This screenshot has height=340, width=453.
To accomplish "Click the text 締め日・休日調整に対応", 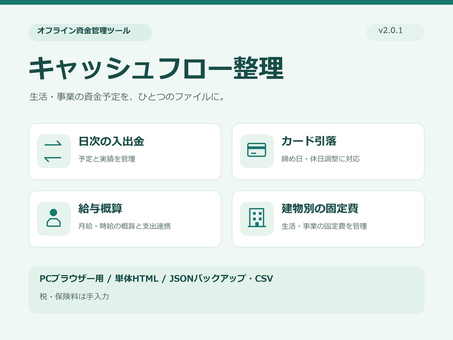I will pyautogui.click(x=320, y=159).
